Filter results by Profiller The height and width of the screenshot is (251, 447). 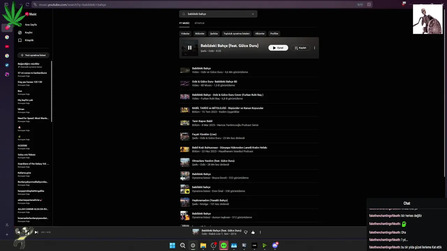[274, 33]
